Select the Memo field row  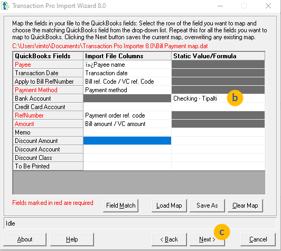[x=48, y=132]
